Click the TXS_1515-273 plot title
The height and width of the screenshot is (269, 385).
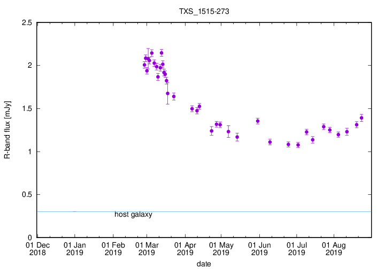pyautogui.click(x=201, y=10)
